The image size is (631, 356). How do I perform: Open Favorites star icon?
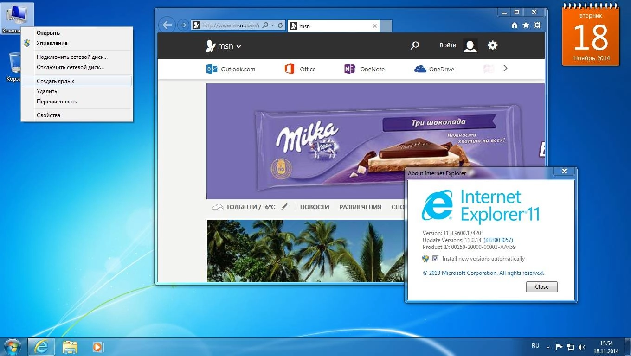pyautogui.click(x=526, y=25)
